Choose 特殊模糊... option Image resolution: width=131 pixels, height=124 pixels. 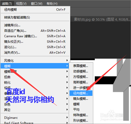coord(81,115)
